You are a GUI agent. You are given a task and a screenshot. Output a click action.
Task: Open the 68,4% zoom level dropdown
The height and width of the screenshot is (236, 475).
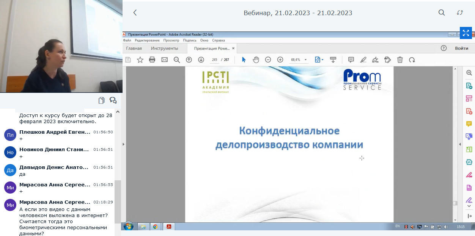(305, 60)
